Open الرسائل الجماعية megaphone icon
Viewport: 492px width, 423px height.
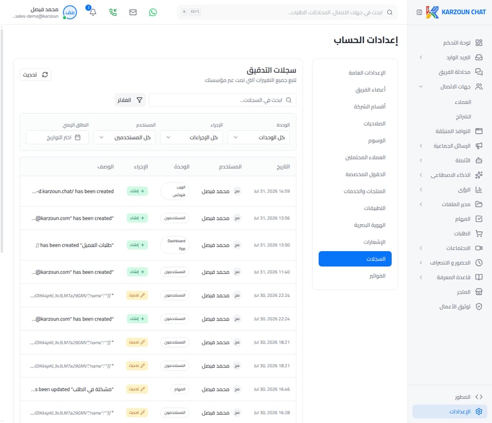pos(479,145)
